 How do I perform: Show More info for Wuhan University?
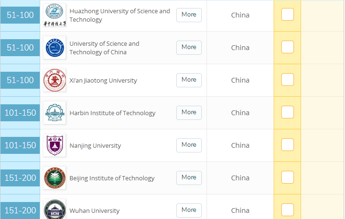[x=189, y=210]
